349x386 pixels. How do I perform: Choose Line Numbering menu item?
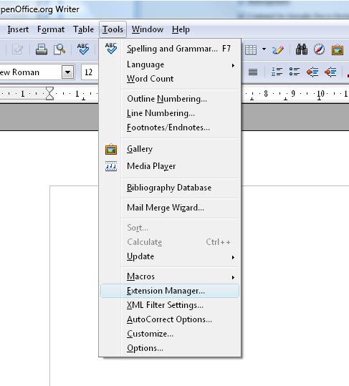click(170, 113)
